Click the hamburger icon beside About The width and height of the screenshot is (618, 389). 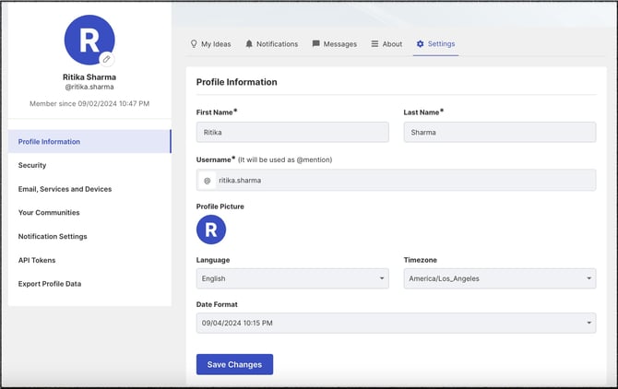pos(374,43)
